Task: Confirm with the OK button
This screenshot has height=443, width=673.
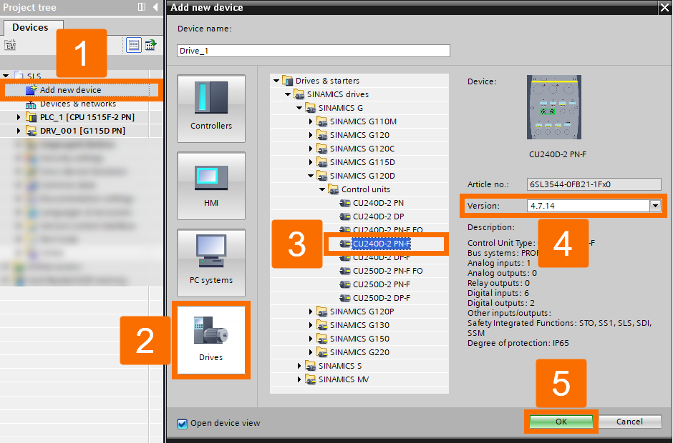Action: coord(561,422)
